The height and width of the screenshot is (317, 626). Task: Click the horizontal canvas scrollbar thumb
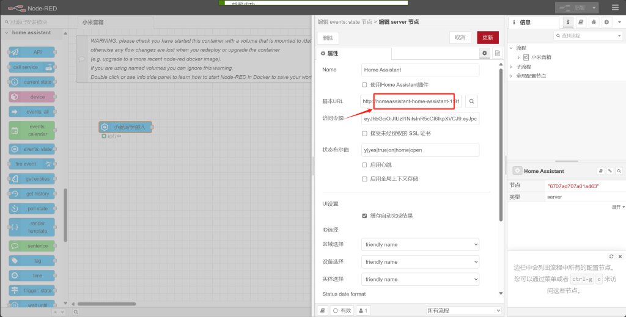[x=106, y=304]
